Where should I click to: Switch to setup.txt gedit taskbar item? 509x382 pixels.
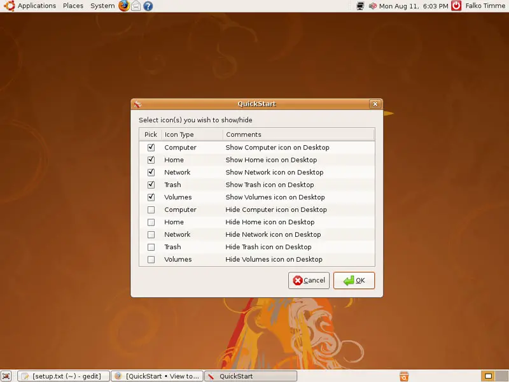pos(64,376)
